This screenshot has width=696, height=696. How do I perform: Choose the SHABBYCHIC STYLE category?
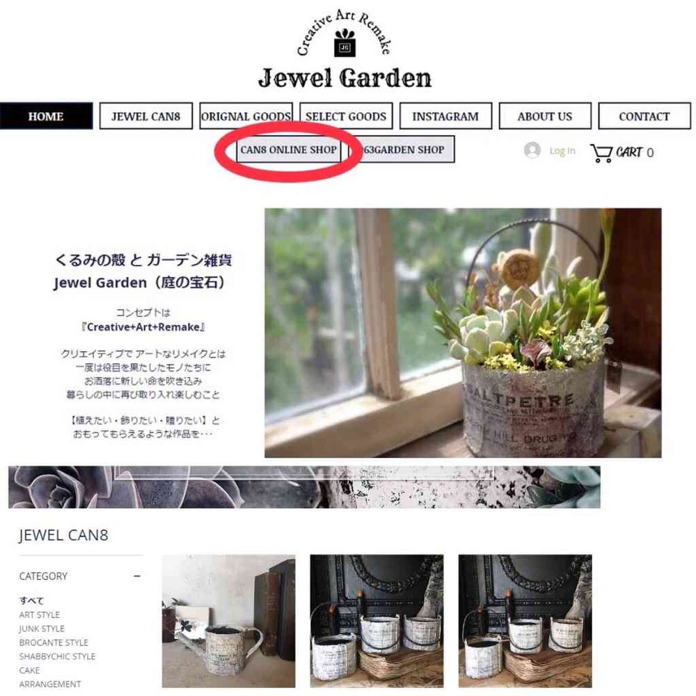pyautogui.click(x=57, y=656)
